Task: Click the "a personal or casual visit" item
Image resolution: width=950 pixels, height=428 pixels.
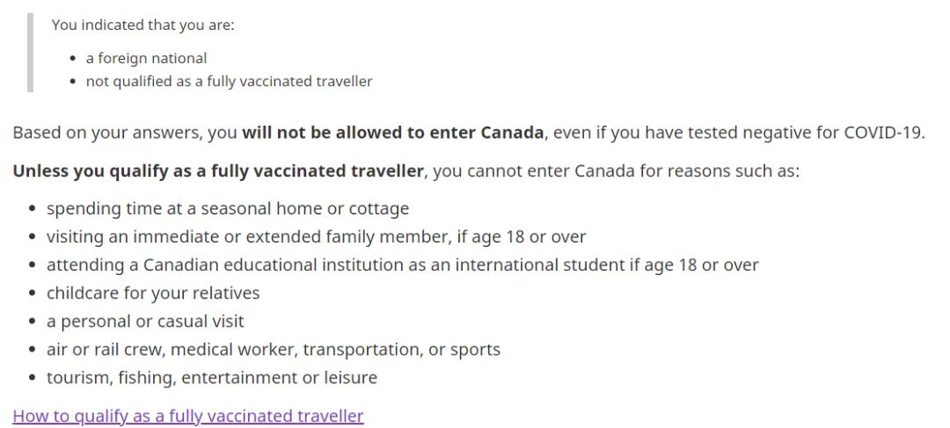Action: 145,322
